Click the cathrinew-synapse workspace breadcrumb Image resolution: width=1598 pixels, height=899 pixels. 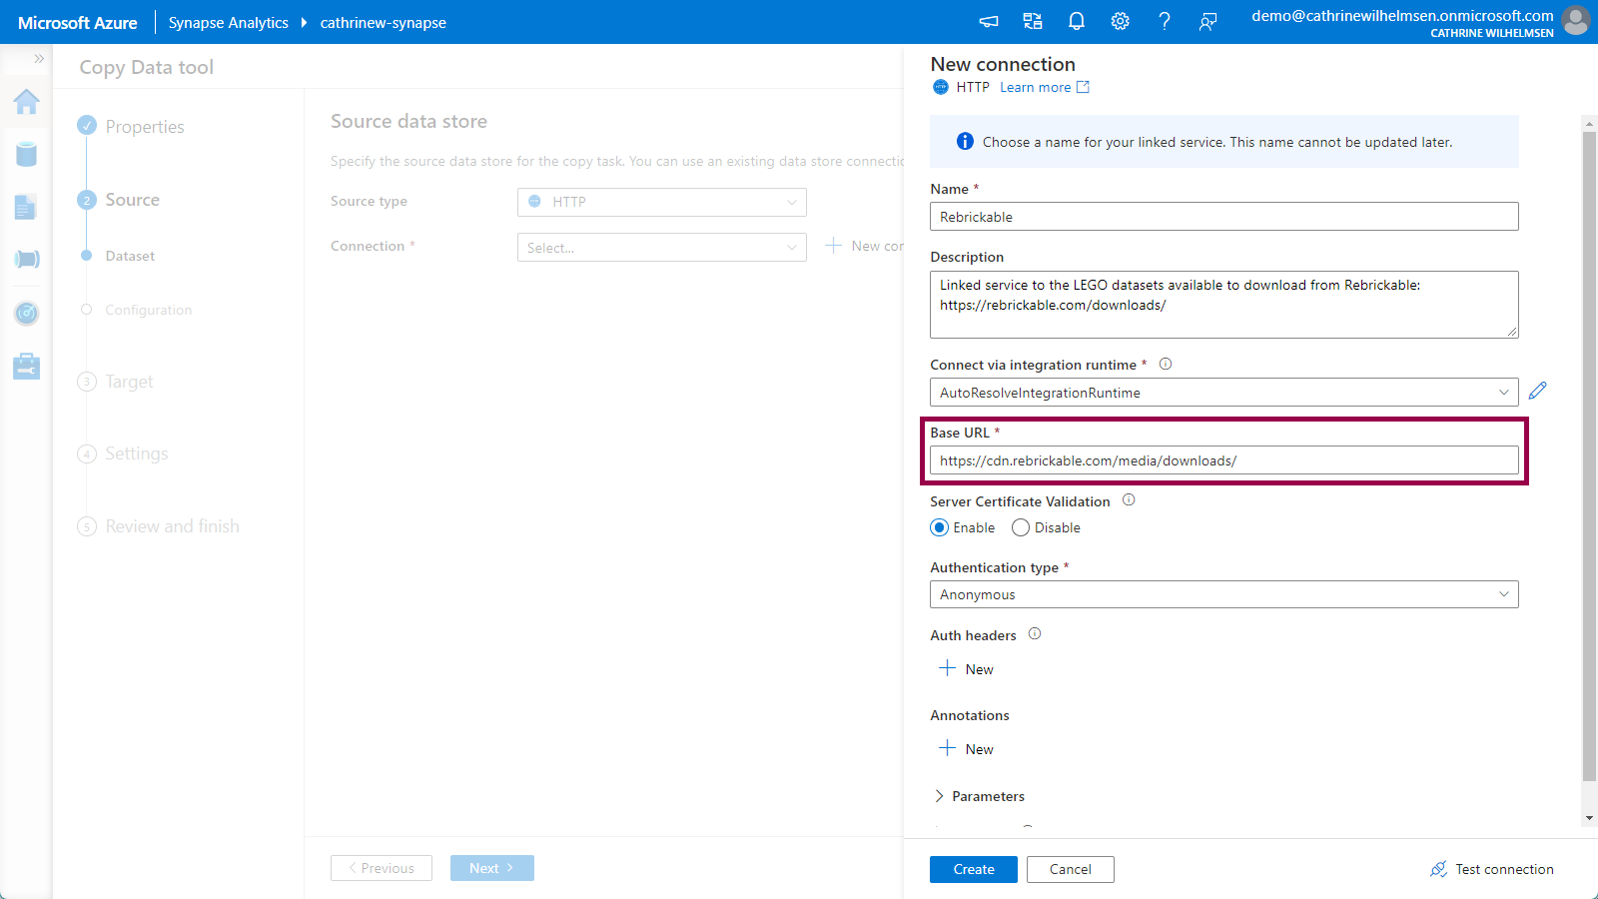click(383, 23)
